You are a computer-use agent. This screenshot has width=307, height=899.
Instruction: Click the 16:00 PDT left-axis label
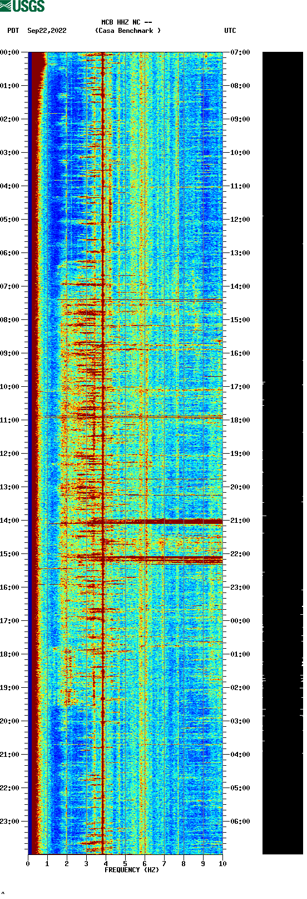[10, 587]
